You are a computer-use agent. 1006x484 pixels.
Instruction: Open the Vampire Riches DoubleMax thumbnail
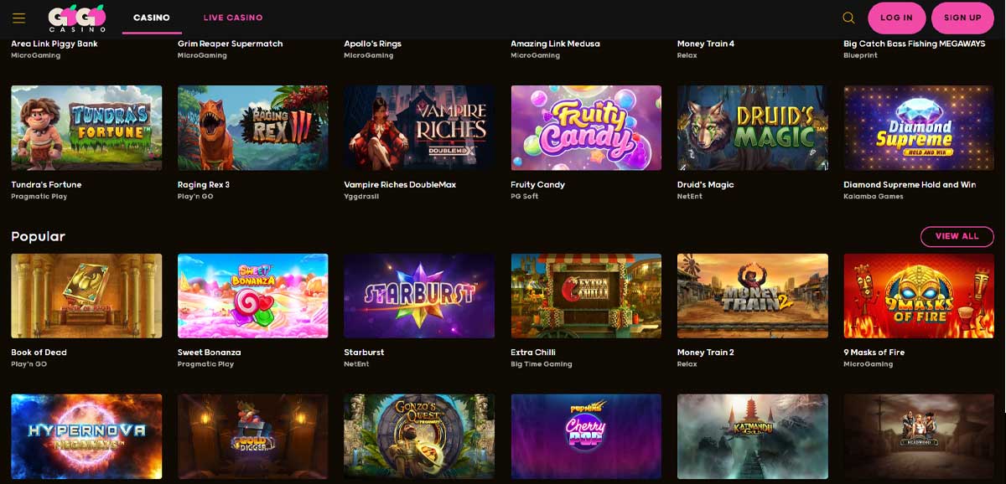click(x=419, y=128)
